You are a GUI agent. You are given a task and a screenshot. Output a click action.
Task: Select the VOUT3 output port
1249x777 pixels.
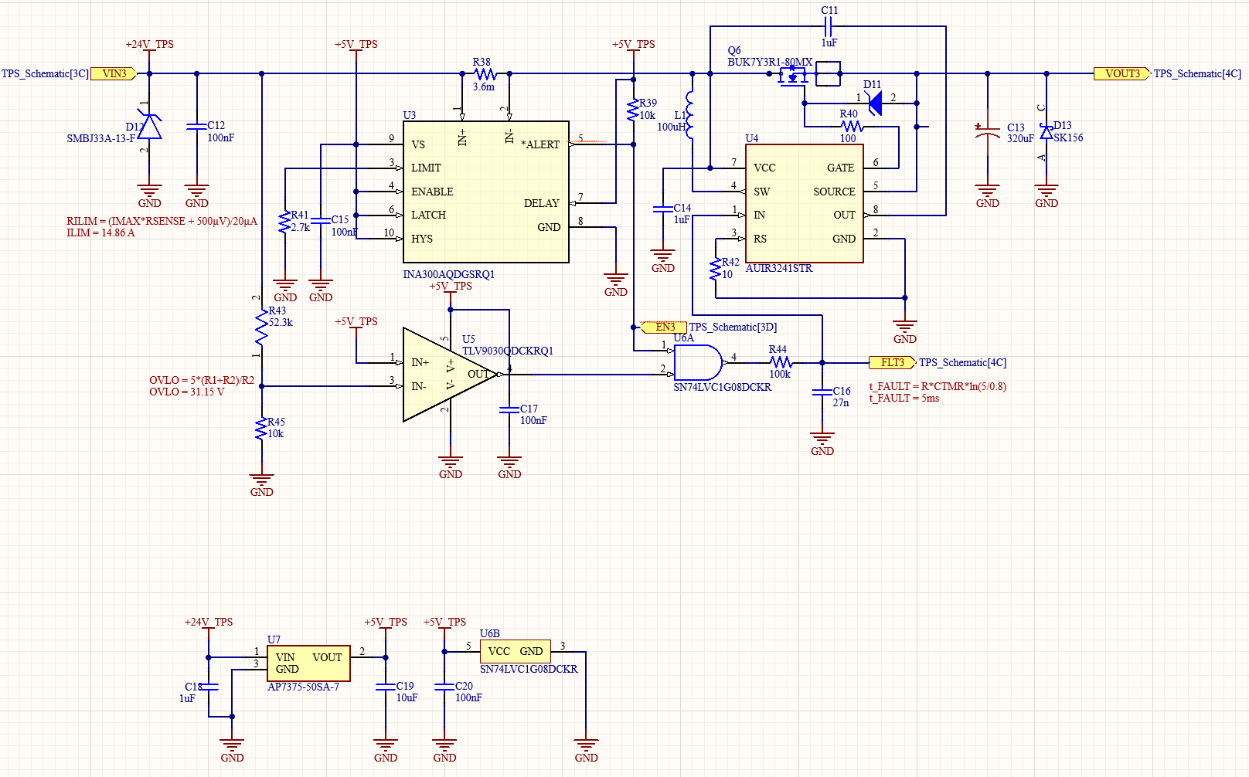[1121, 74]
